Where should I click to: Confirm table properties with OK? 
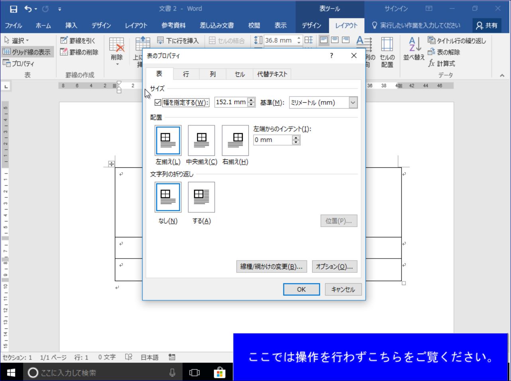coord(301,289)
